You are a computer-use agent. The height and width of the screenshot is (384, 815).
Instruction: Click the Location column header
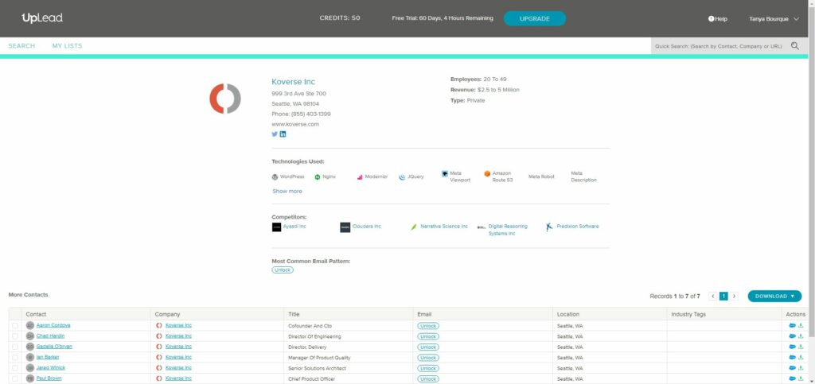pyautogui.click(x=568, y=314)
